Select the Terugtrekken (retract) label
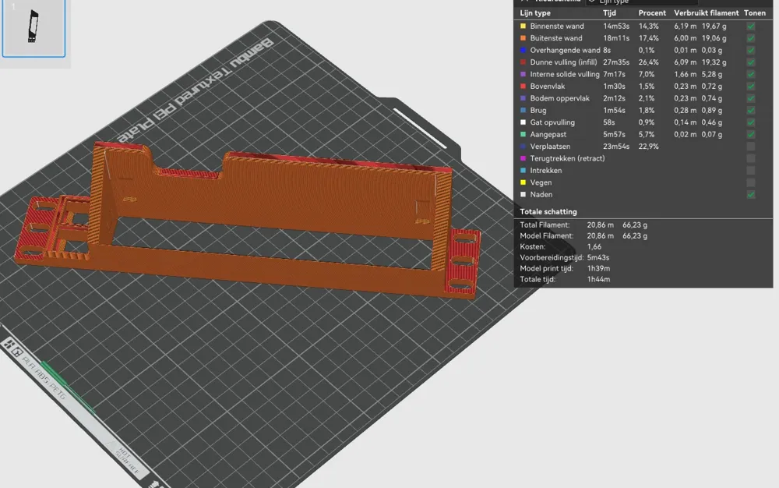 567,158
